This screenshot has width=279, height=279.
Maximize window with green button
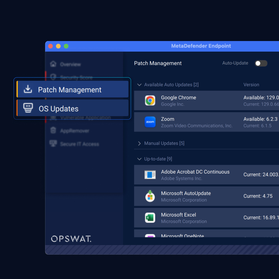click(66, 46)
